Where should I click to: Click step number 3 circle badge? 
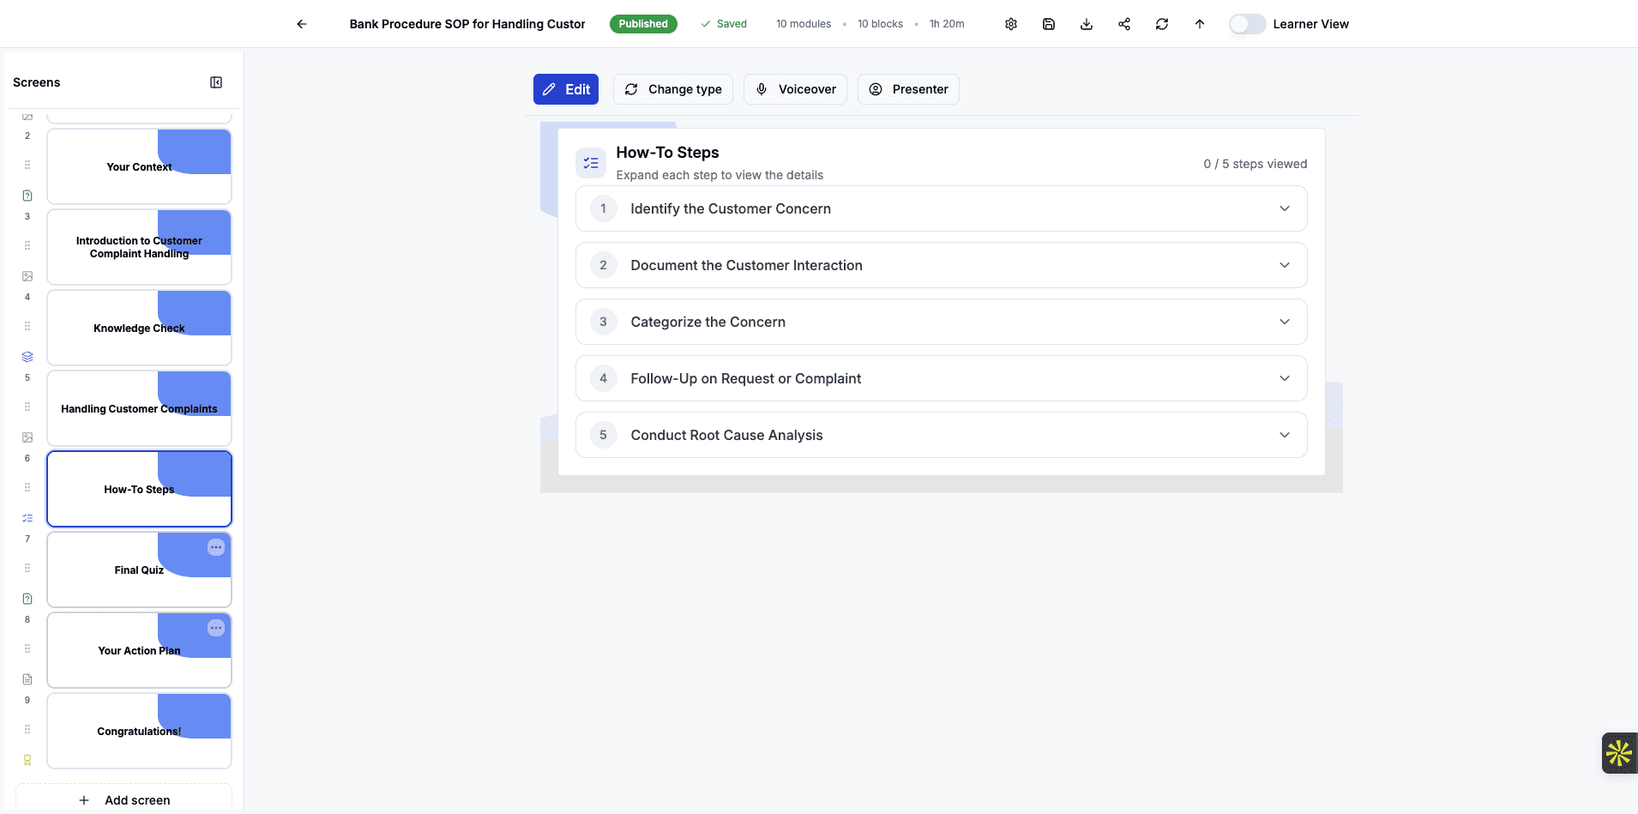(603, 322)
